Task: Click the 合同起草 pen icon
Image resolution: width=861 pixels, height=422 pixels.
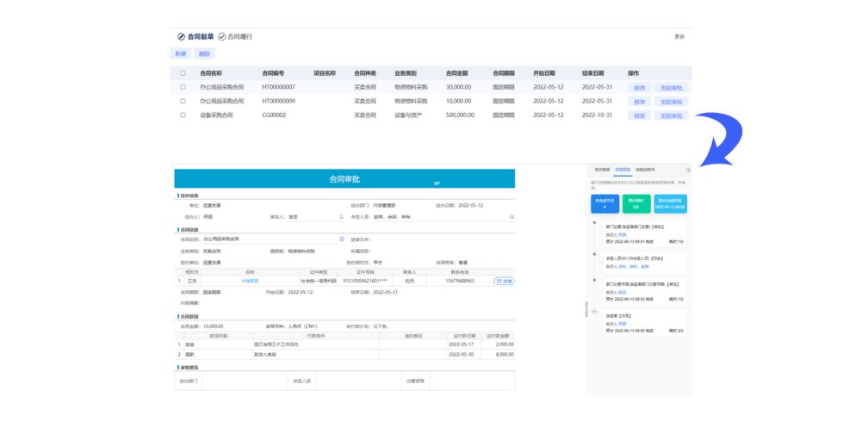Action: [x=181, y=37]
